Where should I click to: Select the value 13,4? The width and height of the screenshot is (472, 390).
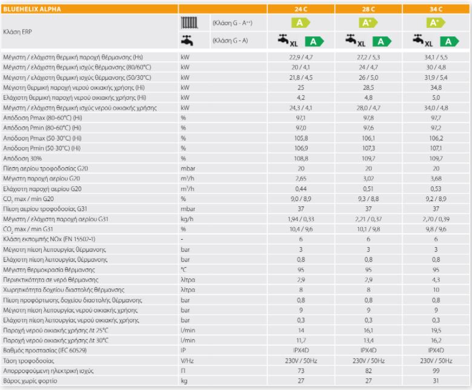point(368,340)
